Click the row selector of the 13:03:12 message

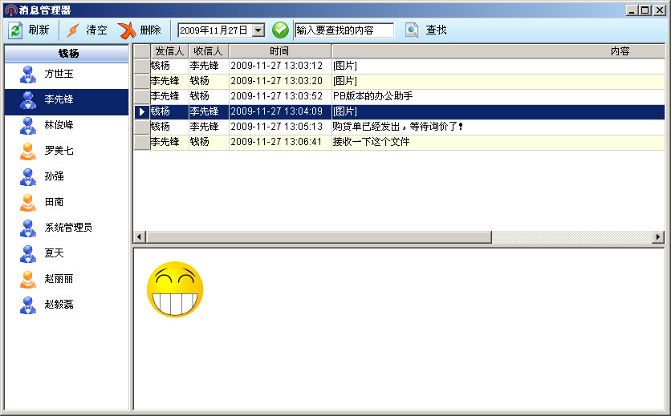pyautogui.click(x=141, y=66)
